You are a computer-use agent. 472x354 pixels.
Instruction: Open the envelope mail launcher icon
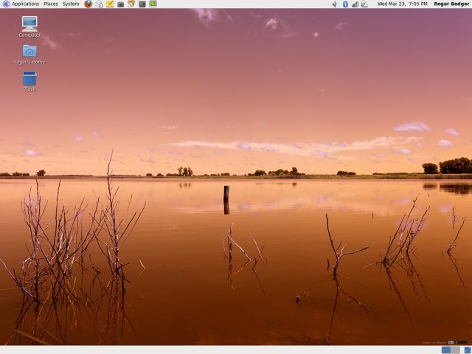[99, 4]
